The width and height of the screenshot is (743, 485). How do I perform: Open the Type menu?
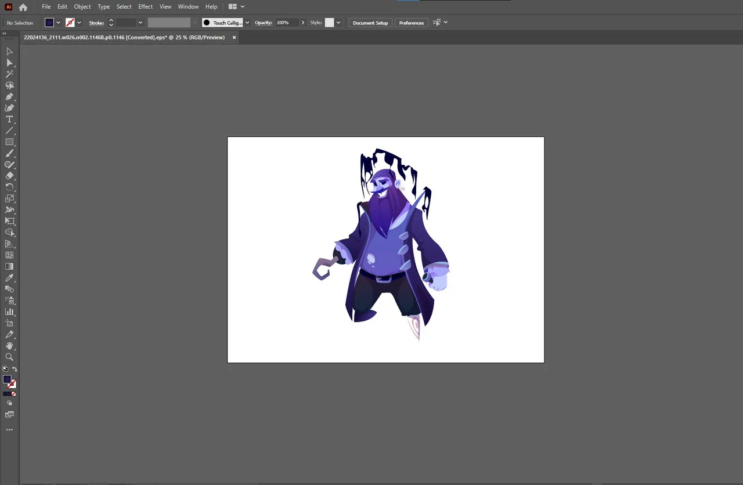pos(103,7)
